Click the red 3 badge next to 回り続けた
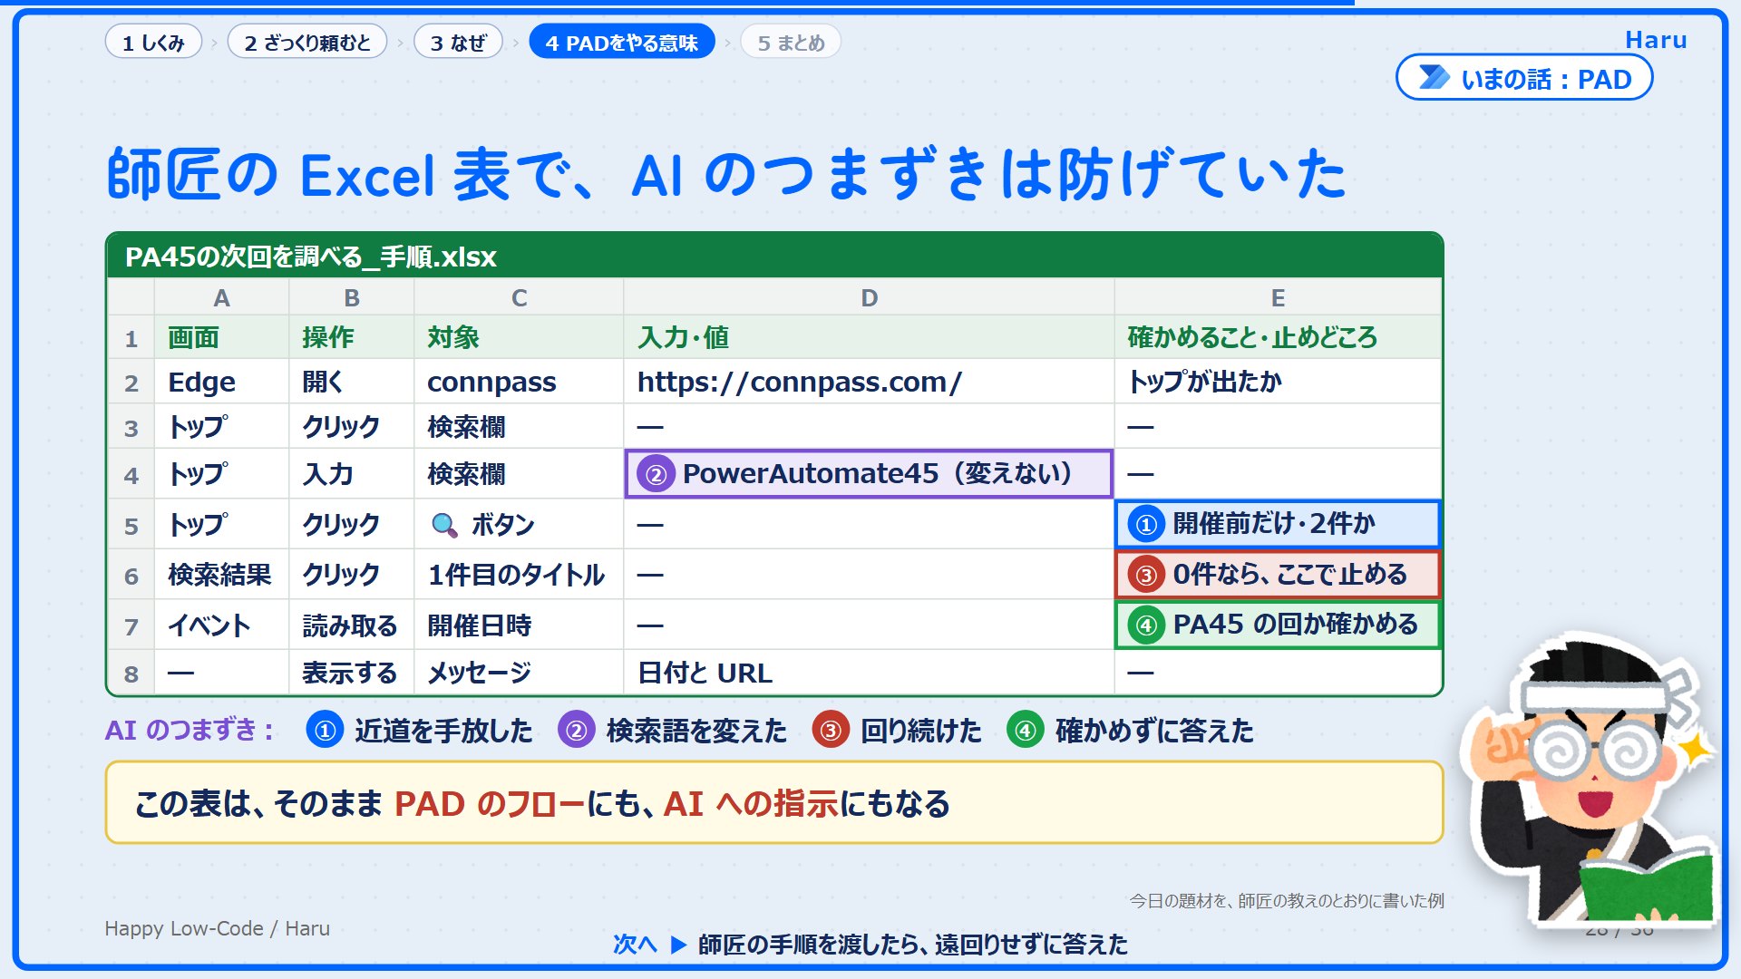 [x=831, y=730]
